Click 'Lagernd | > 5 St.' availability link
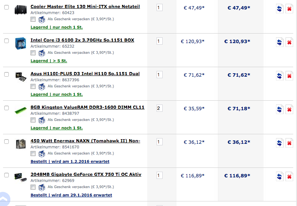 click(x=49, y=61)
